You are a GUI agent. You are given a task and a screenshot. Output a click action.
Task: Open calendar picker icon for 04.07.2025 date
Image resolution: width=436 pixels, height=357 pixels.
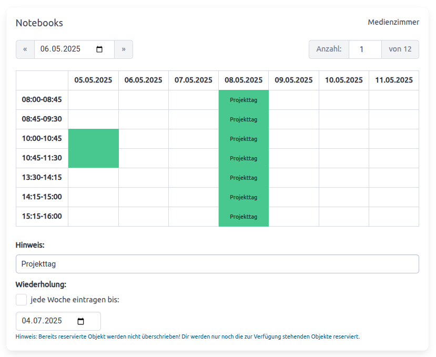(81, 321)
